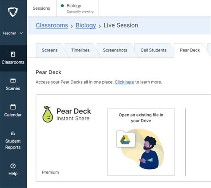Viewport: 211px width, 188px height.
Task: Open Student Reports bar chart icon
Action: coord(13,133)
